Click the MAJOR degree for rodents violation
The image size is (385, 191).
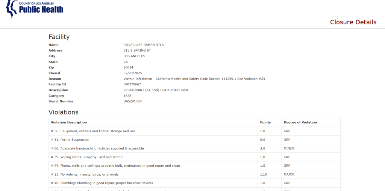click(289, 175)
